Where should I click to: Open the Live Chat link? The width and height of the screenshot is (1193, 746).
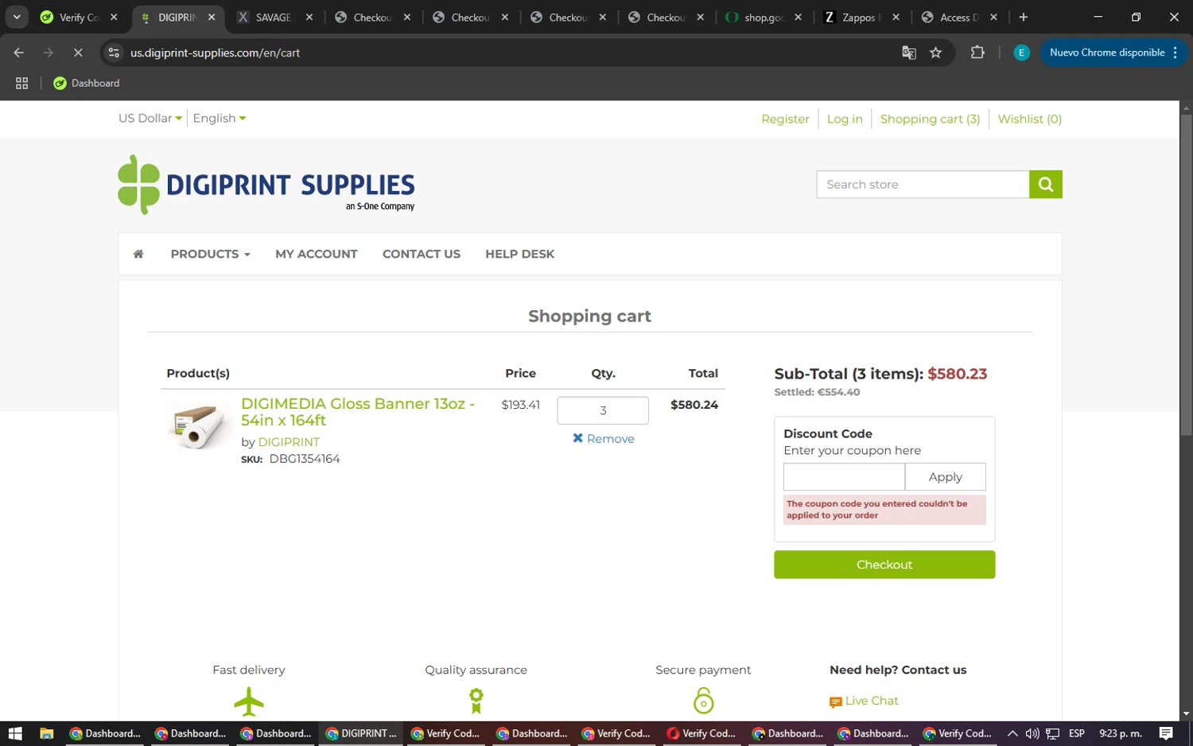pyautogui.click(x=871, y=701)
